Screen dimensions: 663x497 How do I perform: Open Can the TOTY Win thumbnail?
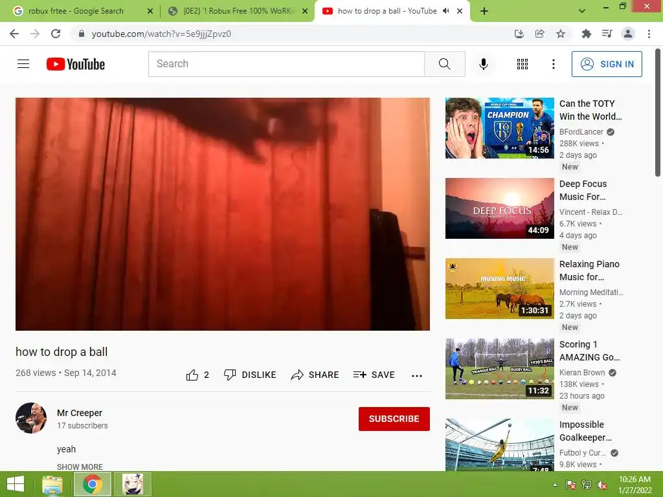coord(499,128)
